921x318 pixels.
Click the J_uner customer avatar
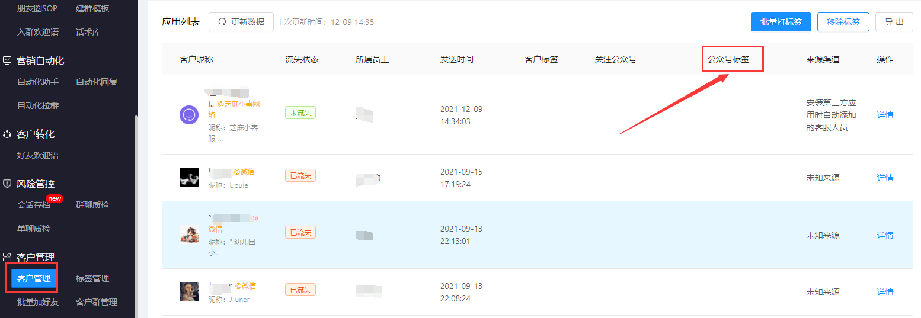(x=189, y=292)
